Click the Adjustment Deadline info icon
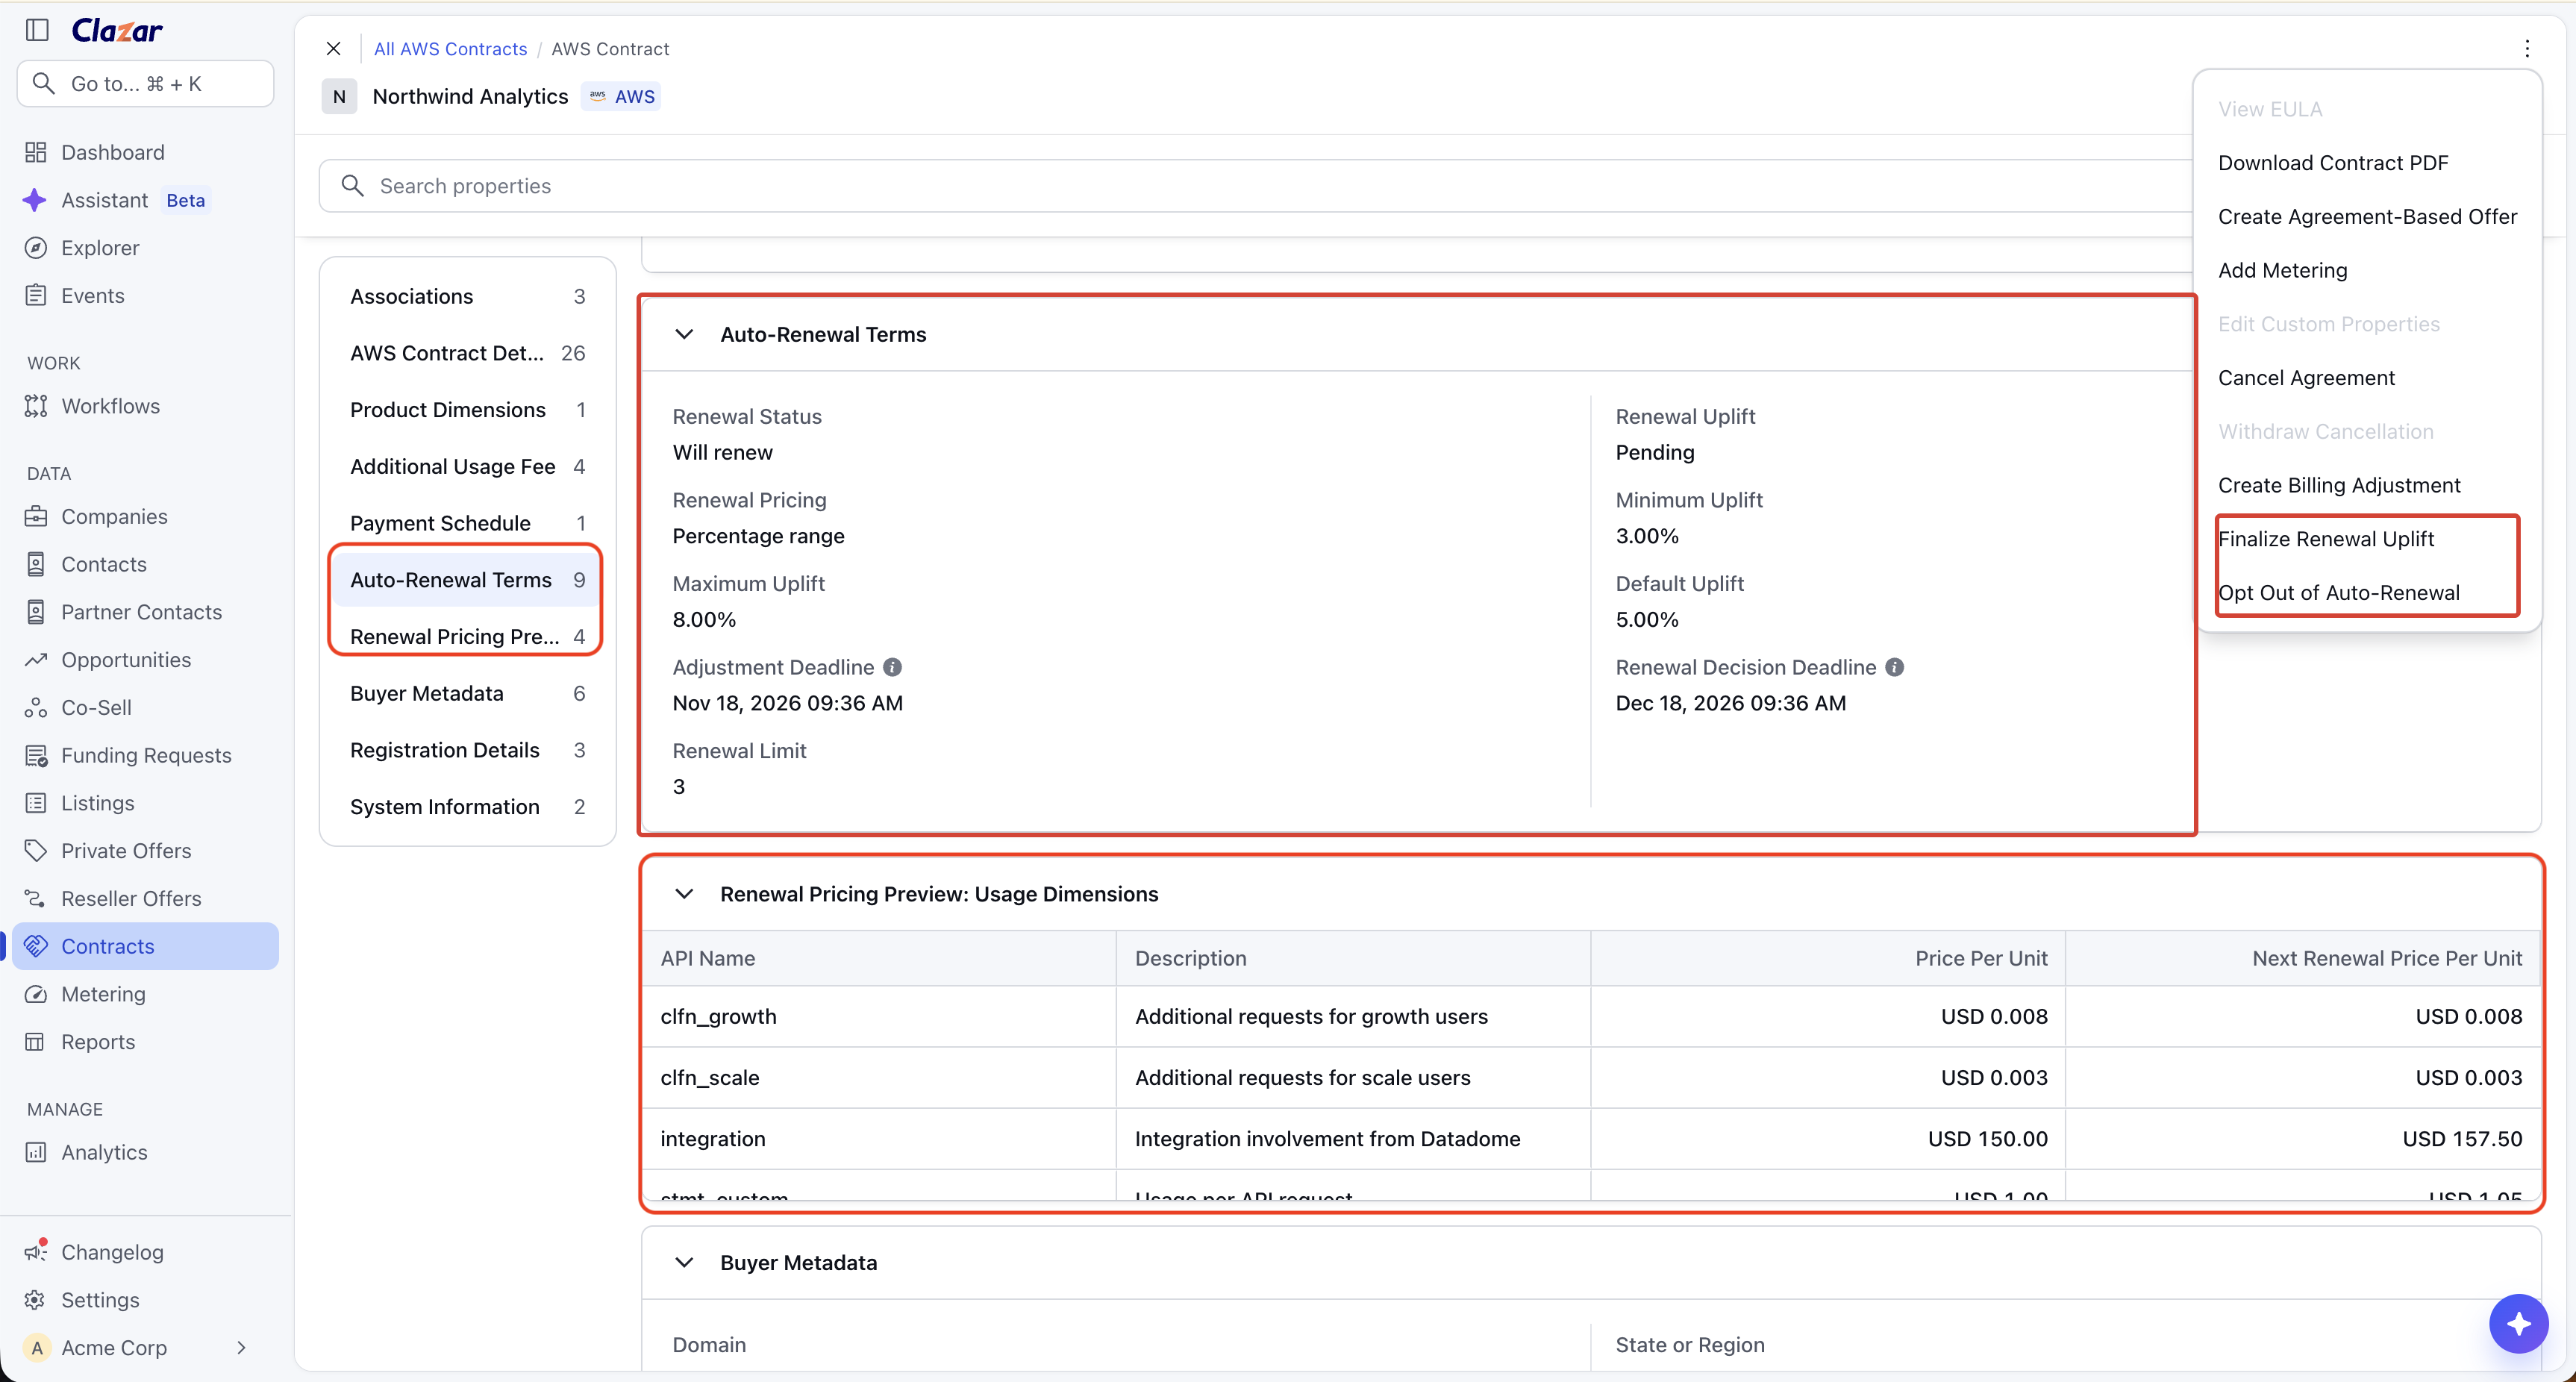This screenshot has width=2576, height=1382. pos(892,667)
